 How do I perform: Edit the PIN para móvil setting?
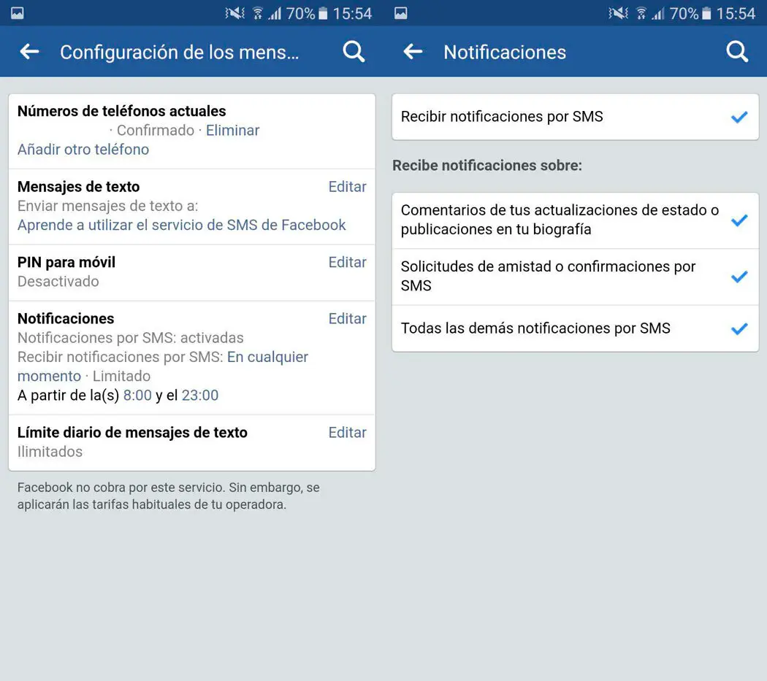point(347,263)
